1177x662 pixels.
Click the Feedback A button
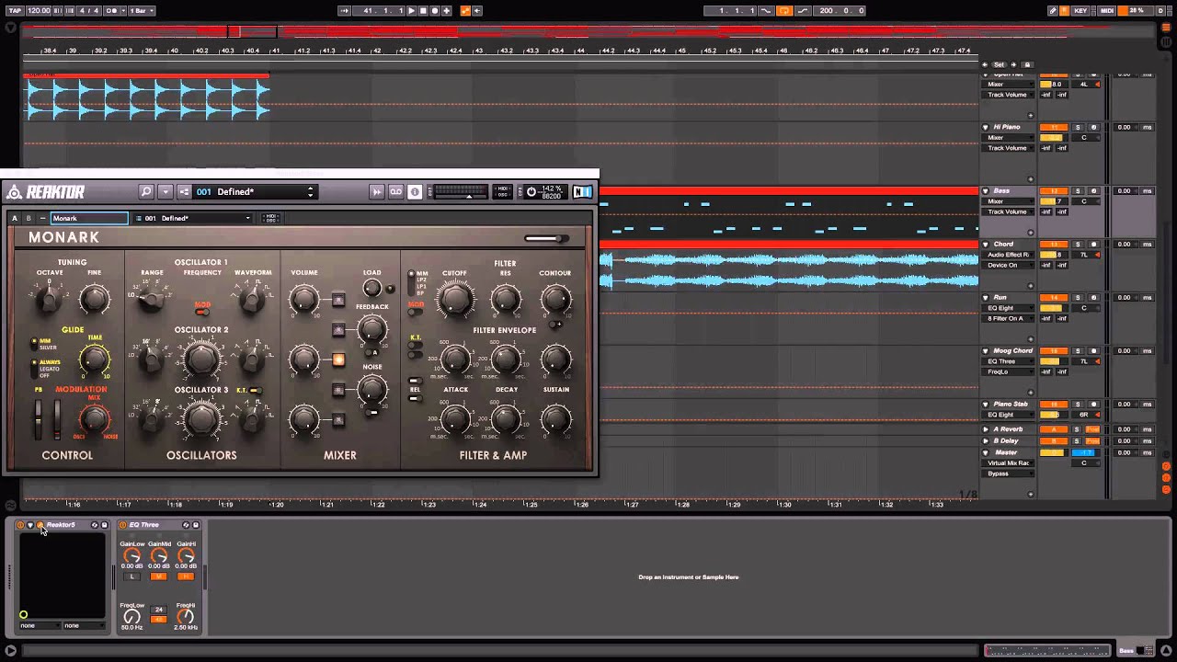tap(373, 352)
